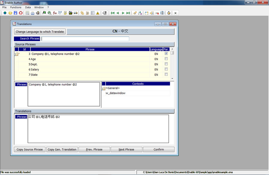
Task: Click the green next record arrow
Action: (123, 13)
